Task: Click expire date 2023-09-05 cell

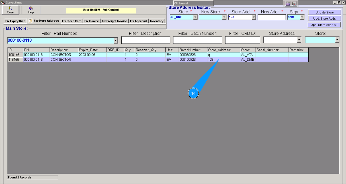Action: coord(92,55)
